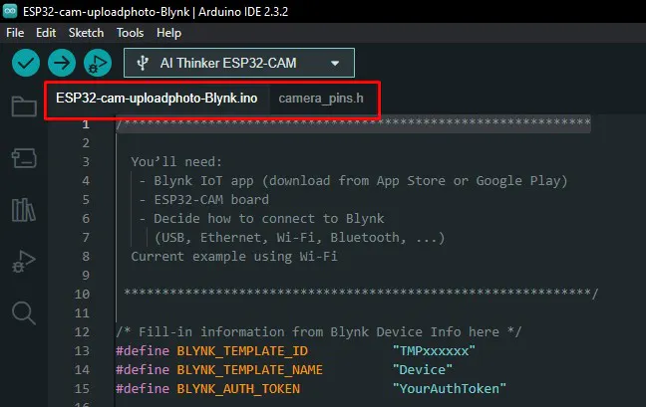Click the "TMPxxxxxx" template ID string
The image size is (646, 407).
tap(434, 350)
